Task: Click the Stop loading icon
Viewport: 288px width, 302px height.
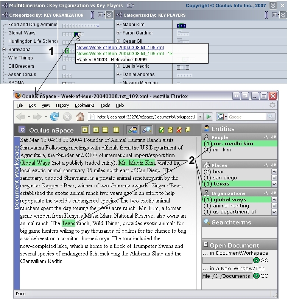Action: tap(67, 117)
